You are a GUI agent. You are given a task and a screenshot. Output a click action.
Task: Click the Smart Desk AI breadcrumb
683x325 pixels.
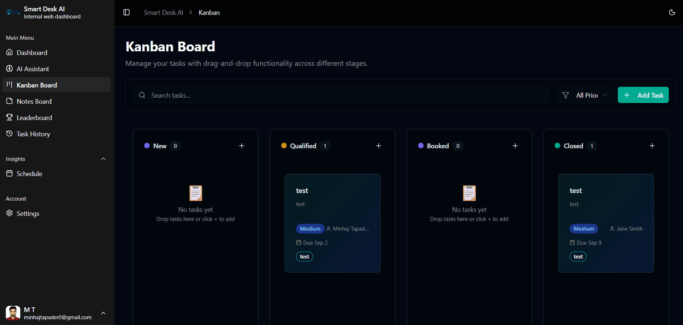[x=163, y=13]
